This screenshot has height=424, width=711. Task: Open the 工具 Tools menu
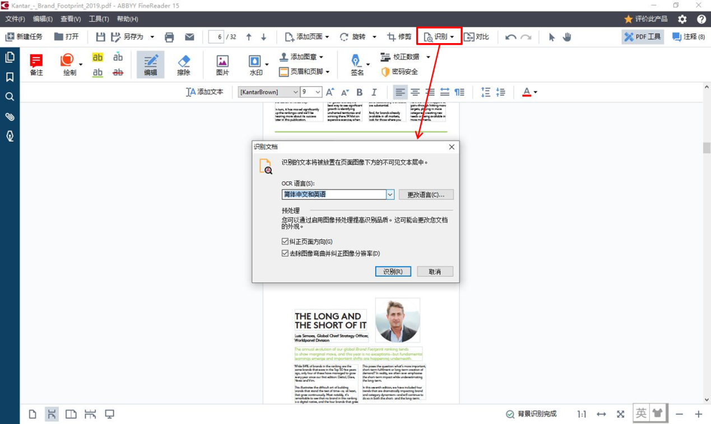[99, 19]
